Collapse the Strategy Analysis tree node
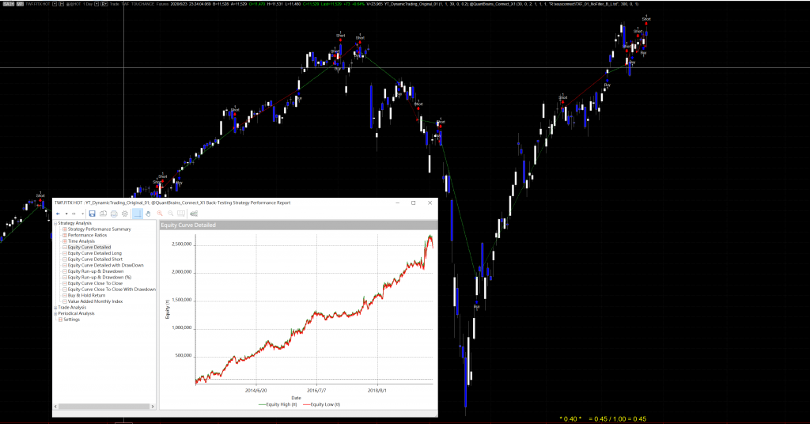 click(55, 223)
